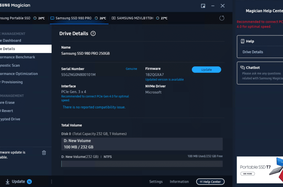The height and width of the screenshot is (187, 283).
Task: Open Settings in the bottom bar
Action: click(x=156, y=182)
